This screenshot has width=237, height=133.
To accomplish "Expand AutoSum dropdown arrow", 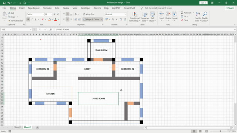I will pyautogui.click(x=193, y=13).
